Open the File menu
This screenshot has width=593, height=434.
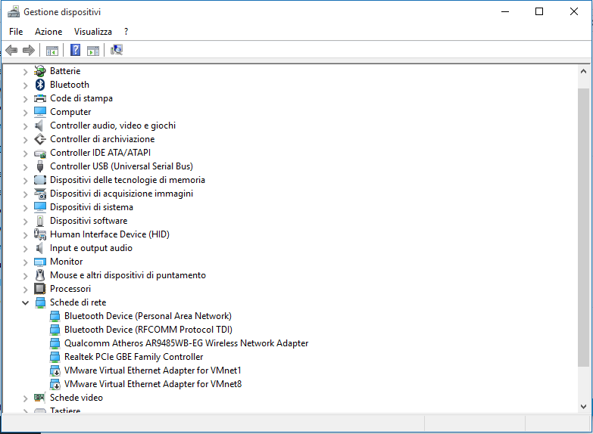[16, 32]
